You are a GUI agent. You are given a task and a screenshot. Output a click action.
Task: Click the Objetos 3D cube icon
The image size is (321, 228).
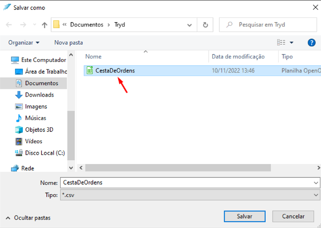pyautogui.click(x=19, y=130)
